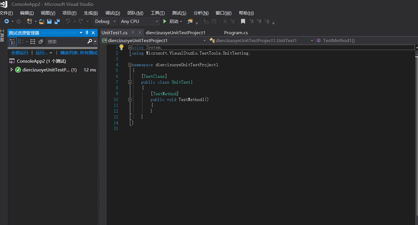Click the Save file icon
This screenshot has width=418, height=225.
click(49, 21)
